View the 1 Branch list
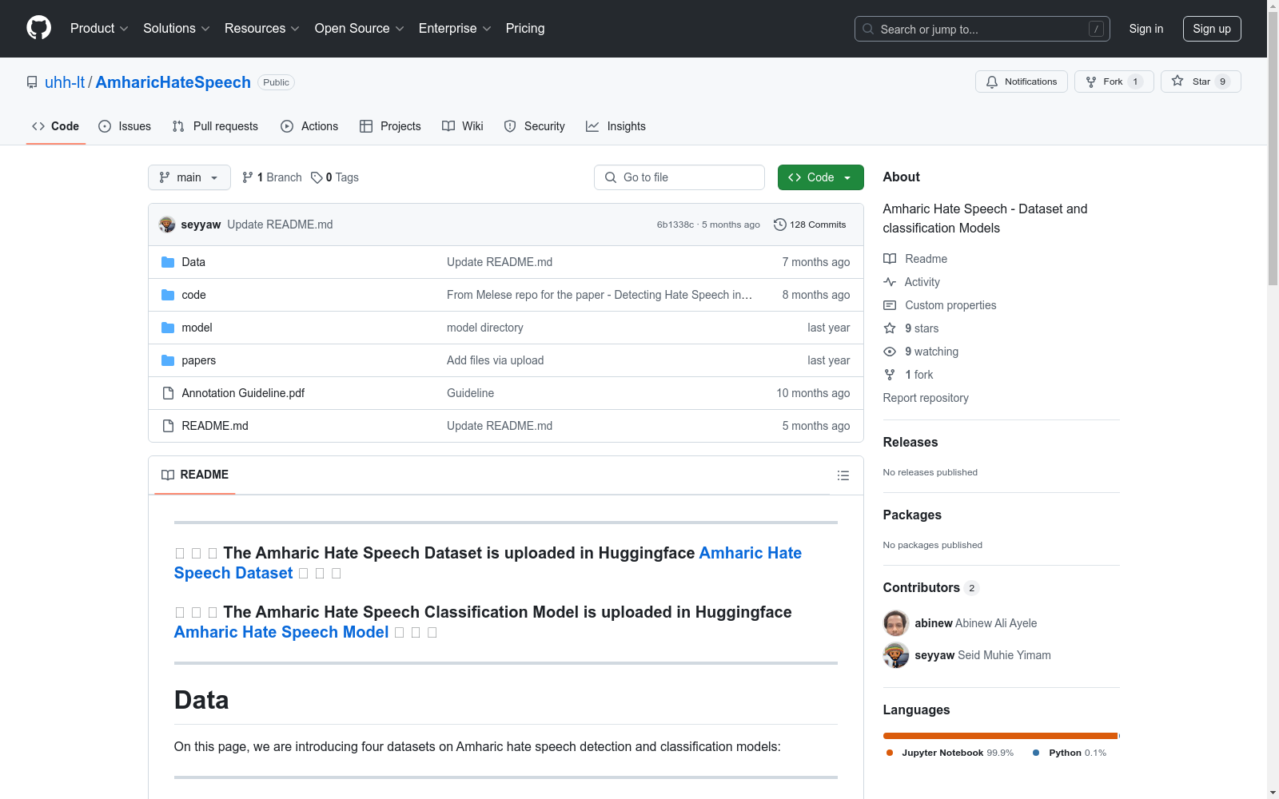The width and height of the screenshot is (1279, 799). click(x=272, y=177)
